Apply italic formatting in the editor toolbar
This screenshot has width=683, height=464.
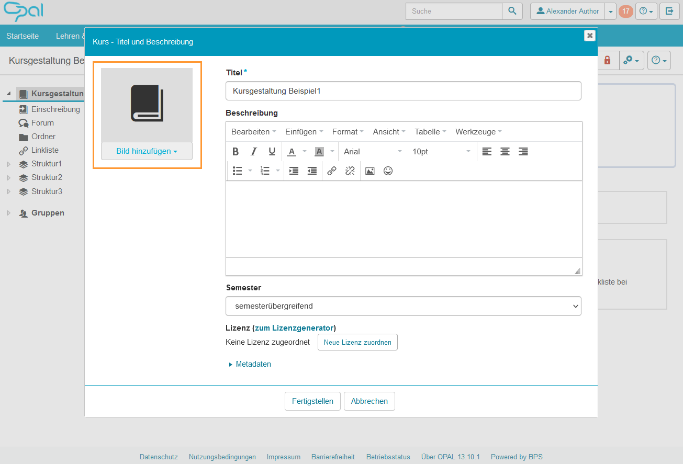click(x=254, y=152)
